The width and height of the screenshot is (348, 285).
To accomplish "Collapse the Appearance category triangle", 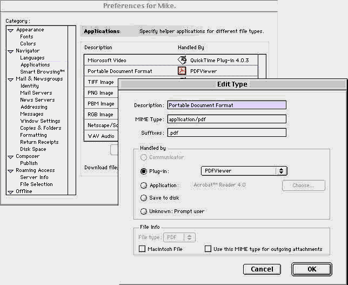I will 10,30.
